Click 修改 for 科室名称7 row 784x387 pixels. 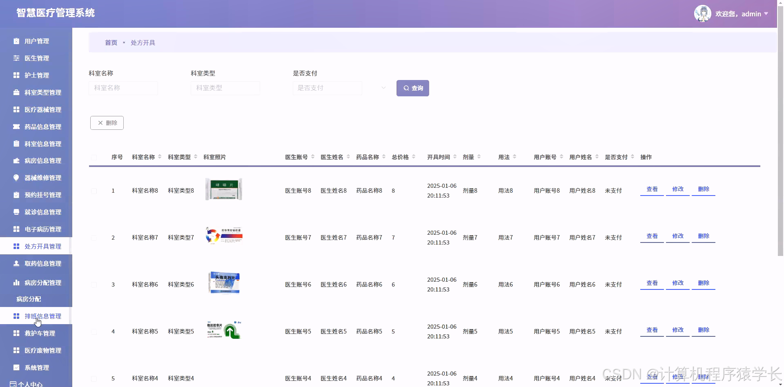[x=678, y=236]
